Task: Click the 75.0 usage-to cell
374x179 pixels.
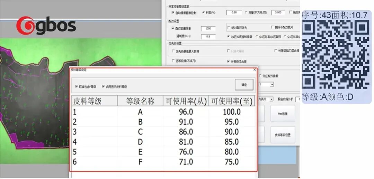Action: coord(232,162)
